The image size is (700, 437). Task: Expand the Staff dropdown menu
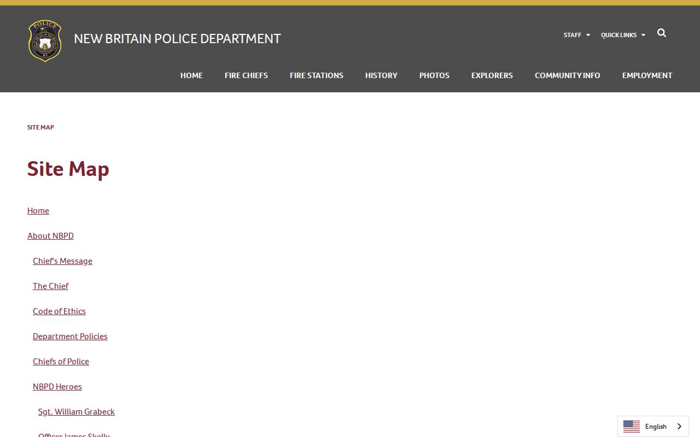point(577,35)
